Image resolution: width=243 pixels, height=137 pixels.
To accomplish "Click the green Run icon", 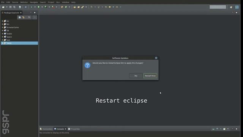I will [x=39, y=7].
